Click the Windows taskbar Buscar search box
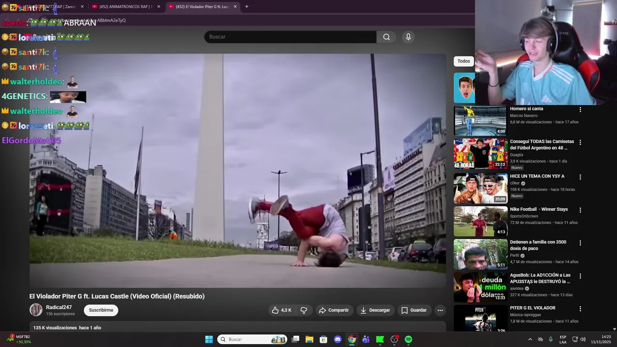 (x=252, y=339)
